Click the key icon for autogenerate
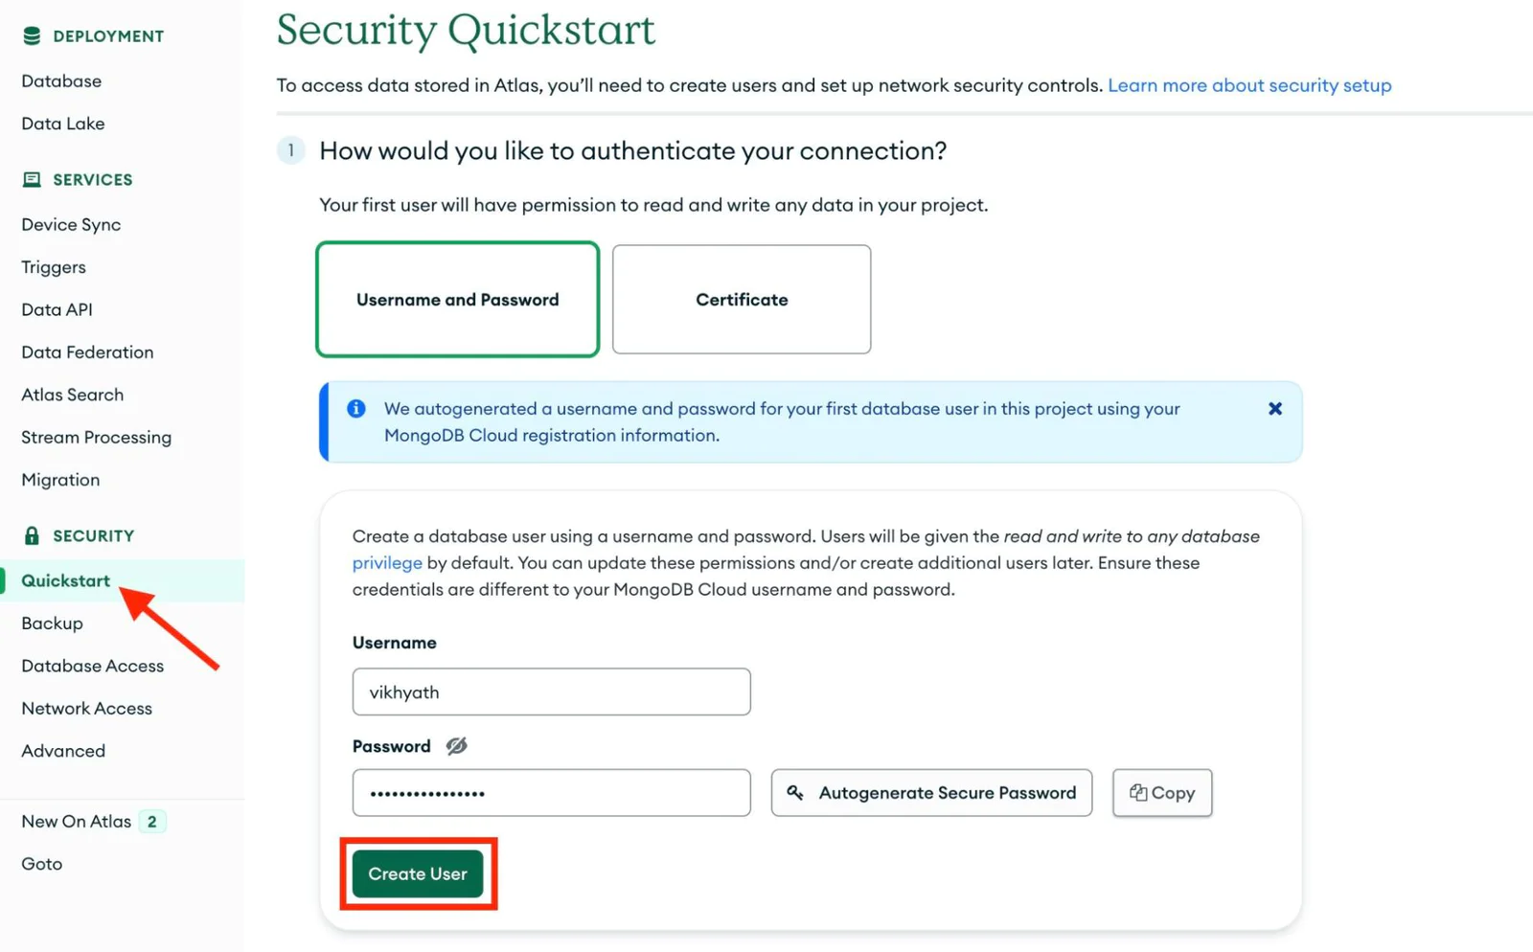The image size is (1533, 952). (795, 793)
